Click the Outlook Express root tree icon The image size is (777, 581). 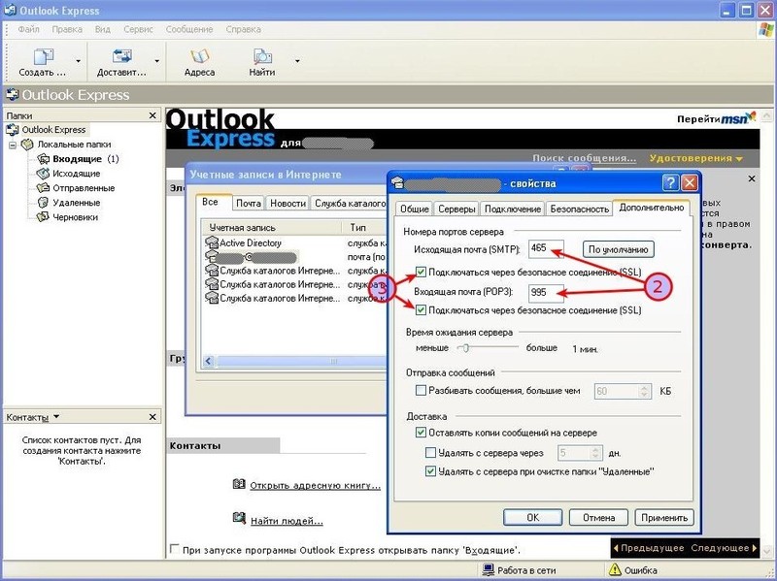13,130
